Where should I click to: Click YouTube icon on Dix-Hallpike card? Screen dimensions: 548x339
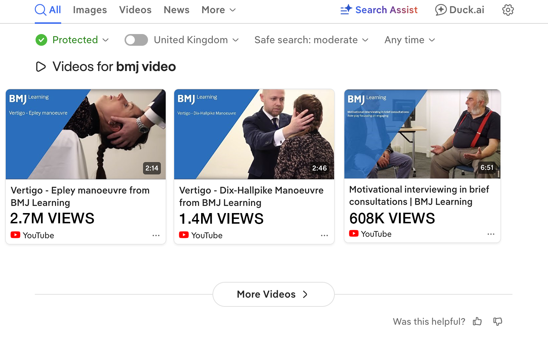point(184,235)
